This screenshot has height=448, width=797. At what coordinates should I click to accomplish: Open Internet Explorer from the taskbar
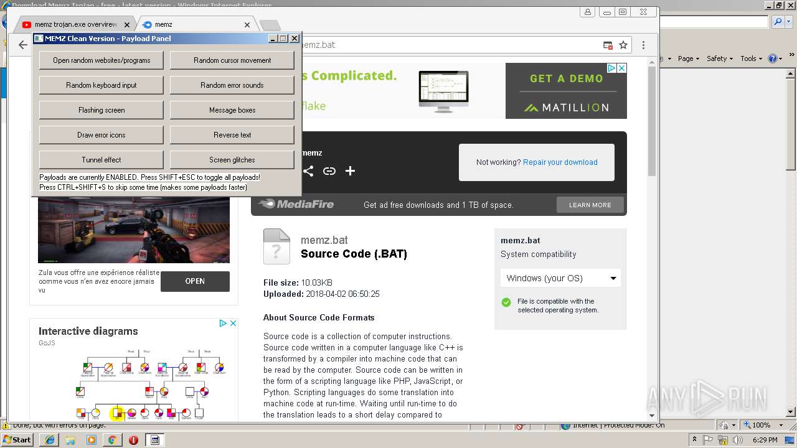coord(49,440)
